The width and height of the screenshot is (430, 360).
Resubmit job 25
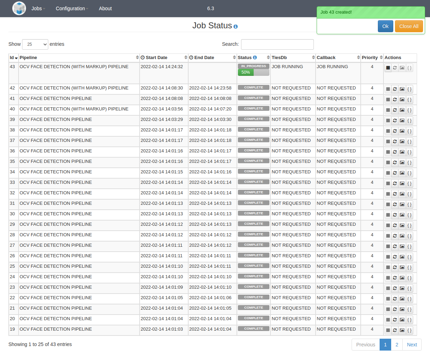(395, 267)
